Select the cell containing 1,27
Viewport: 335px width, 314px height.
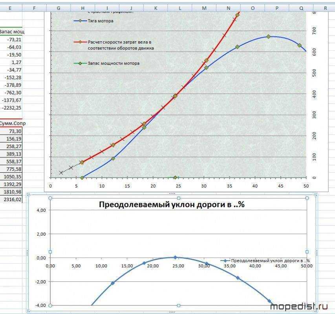(11, 62)
